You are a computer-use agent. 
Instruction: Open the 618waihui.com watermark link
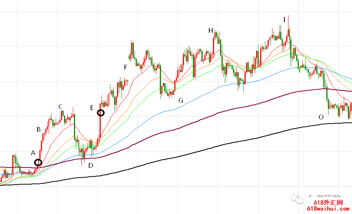(x=329, y=210)
